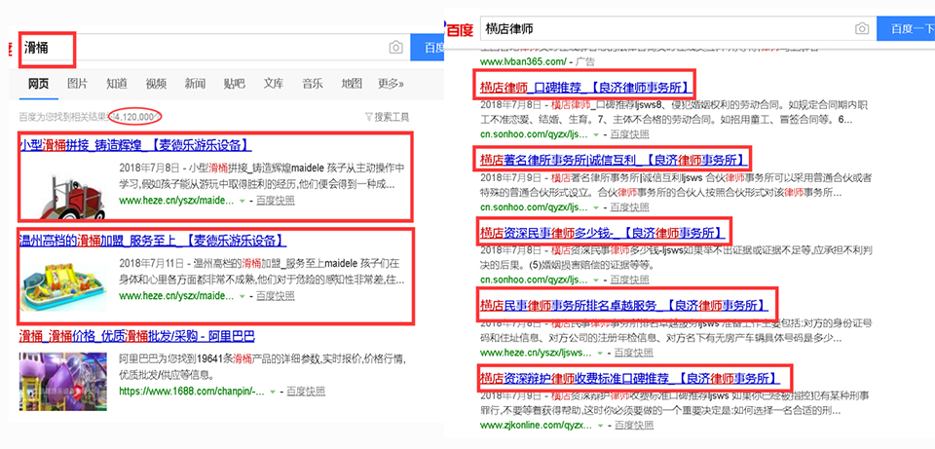Click the blue 百度 button beside 滑桶 search box
Viewport: 935px width, 449px height.
coord(427,48)
